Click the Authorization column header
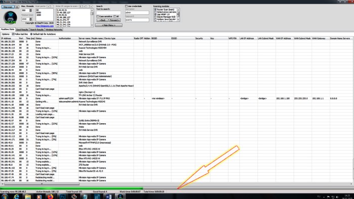 [68, 38]
